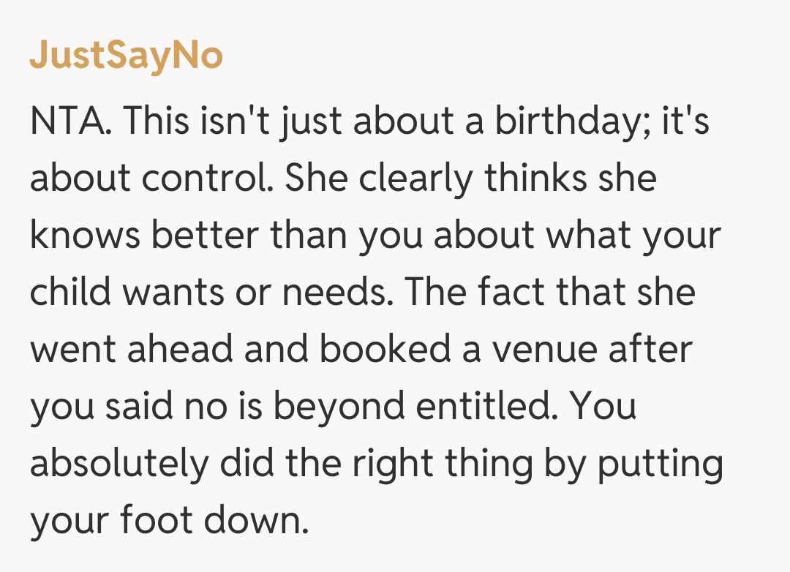Click the word "beyond" in the comment

tap(339, 406)
